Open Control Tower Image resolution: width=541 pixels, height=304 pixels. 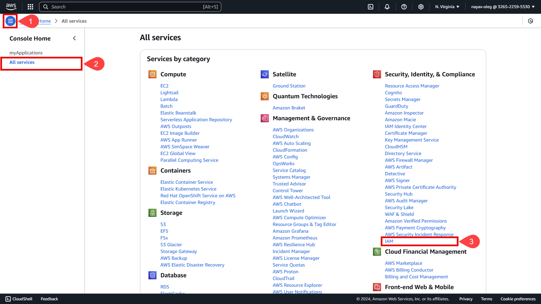(288, 191)
